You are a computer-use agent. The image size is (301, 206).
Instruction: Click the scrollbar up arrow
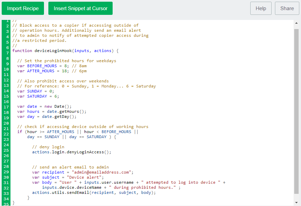[x=296, y=23]
